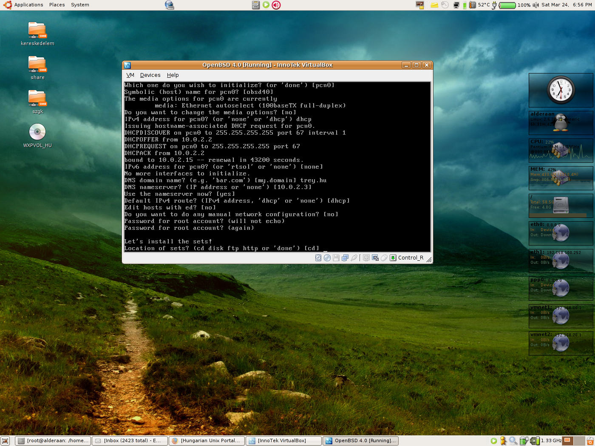Click the auto-resize guest display indicator

pyautogui.click(x=375, y=258)
